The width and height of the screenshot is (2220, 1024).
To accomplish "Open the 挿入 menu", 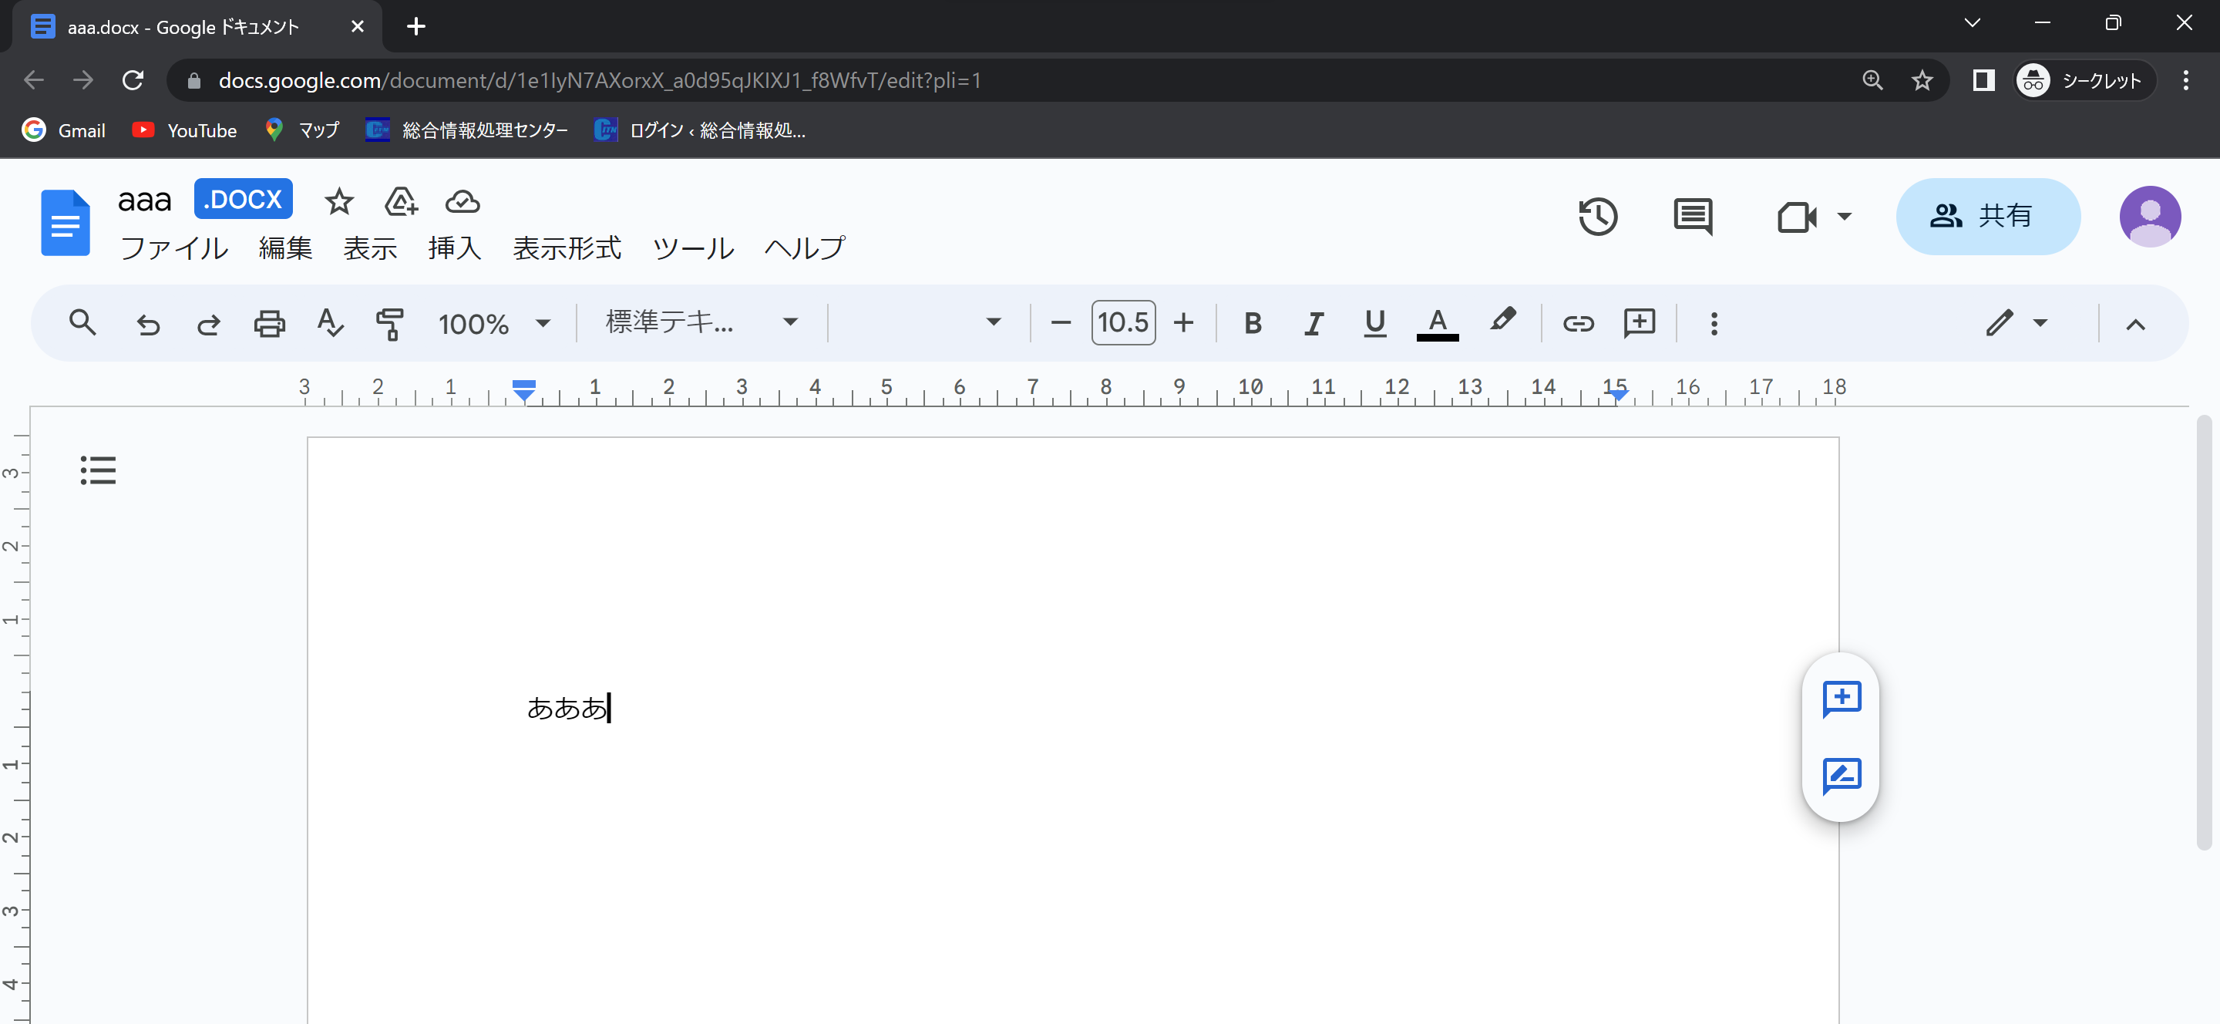I will coord(454,248).
